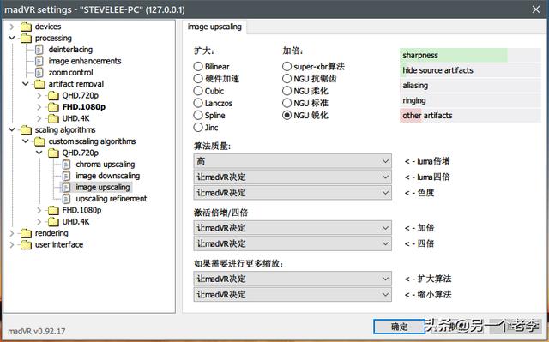Screen dimensions: 549x342
Task: Switch to the image upscaling tab
Action: click(x=214, y=27)
